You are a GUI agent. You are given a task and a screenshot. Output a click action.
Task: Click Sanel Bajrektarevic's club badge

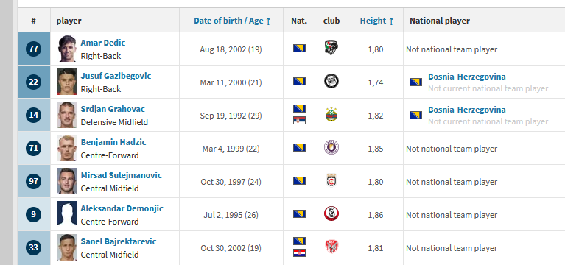coord(331,247)
